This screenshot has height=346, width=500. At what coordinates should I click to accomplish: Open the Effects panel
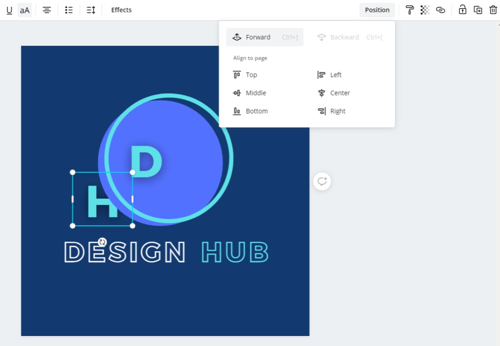(x=121, y=10)
